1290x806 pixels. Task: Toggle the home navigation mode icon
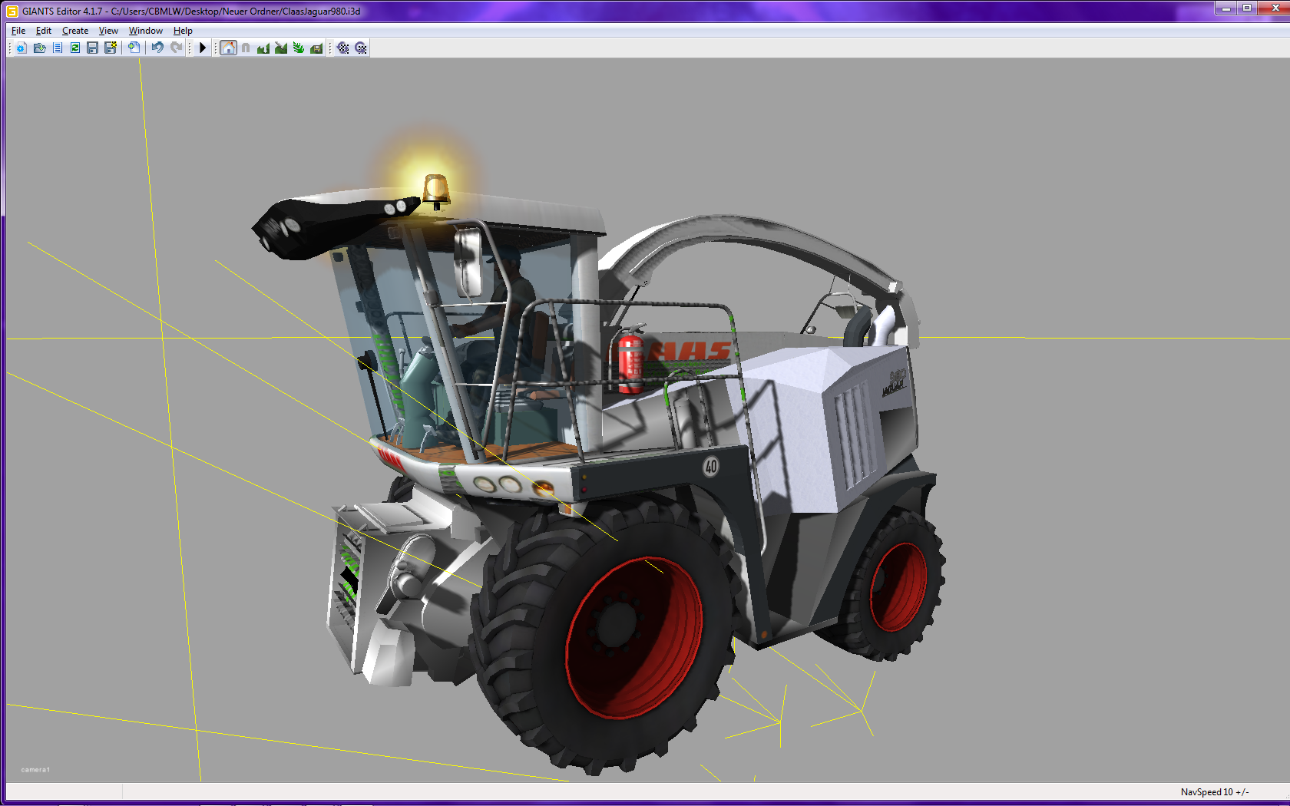228,48
